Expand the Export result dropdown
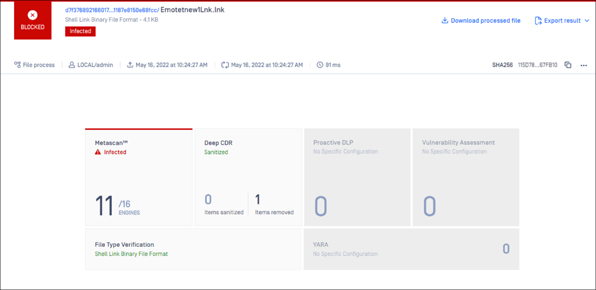 (x=562, y=21)
